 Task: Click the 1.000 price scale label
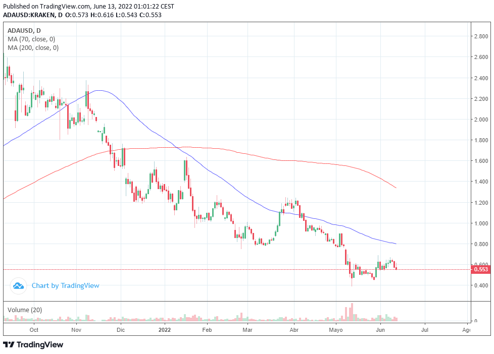point(481,223)
